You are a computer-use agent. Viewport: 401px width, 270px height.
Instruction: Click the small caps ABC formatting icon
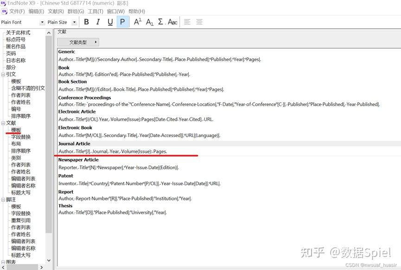point(171,22)
